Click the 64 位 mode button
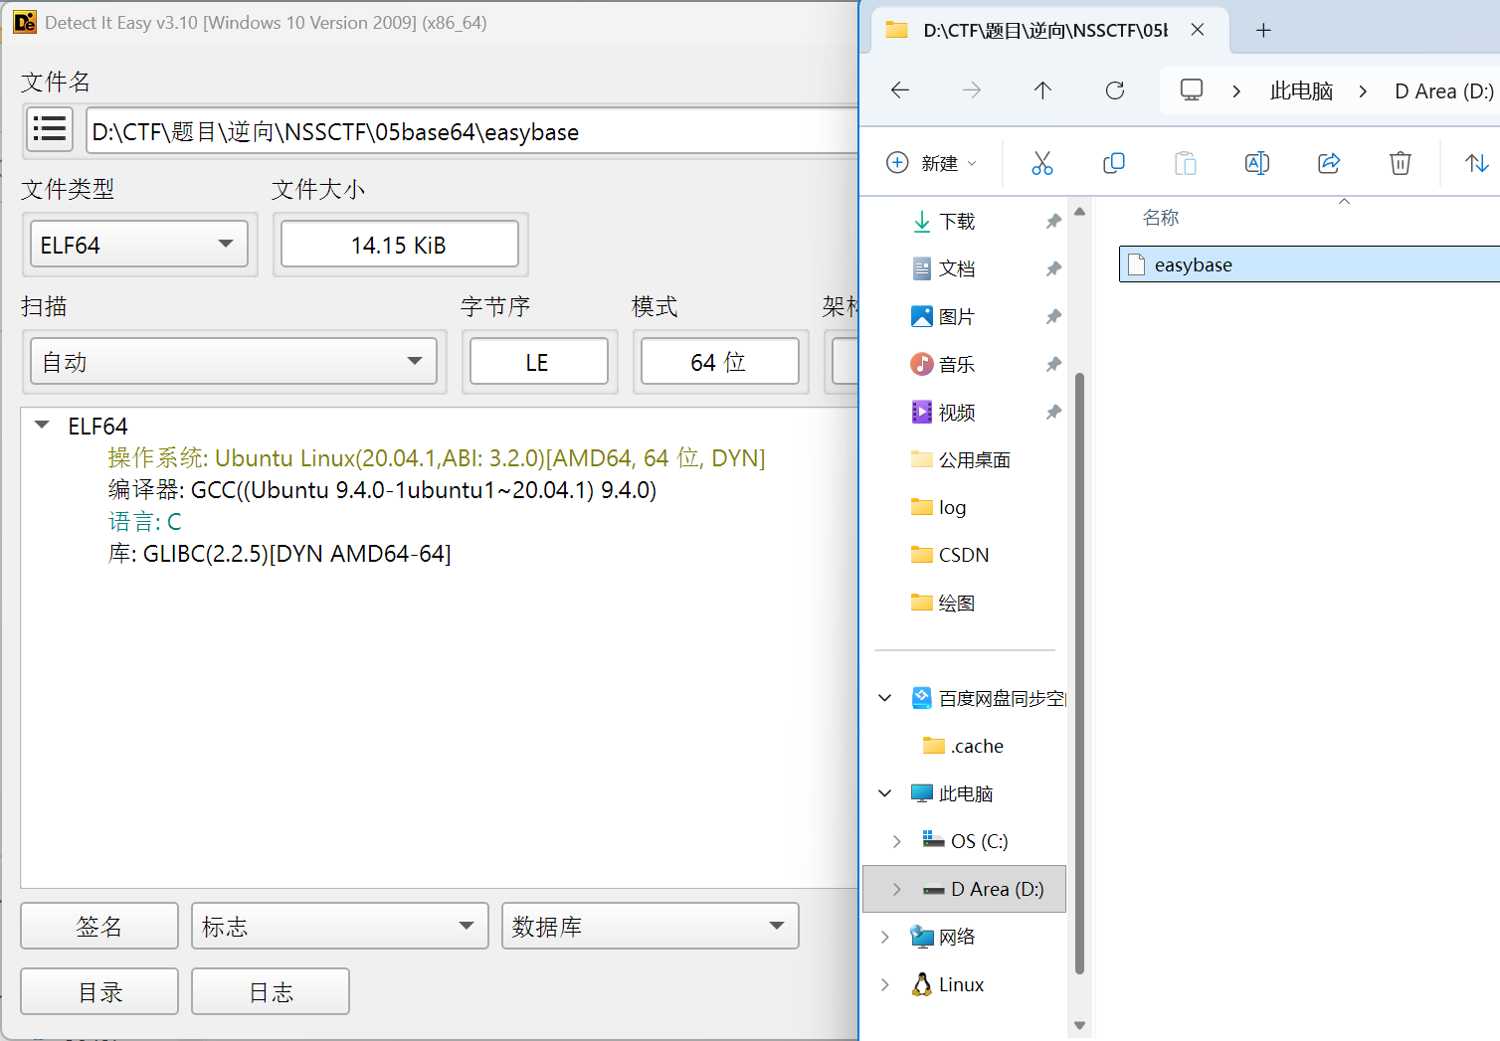 [719, 362]
